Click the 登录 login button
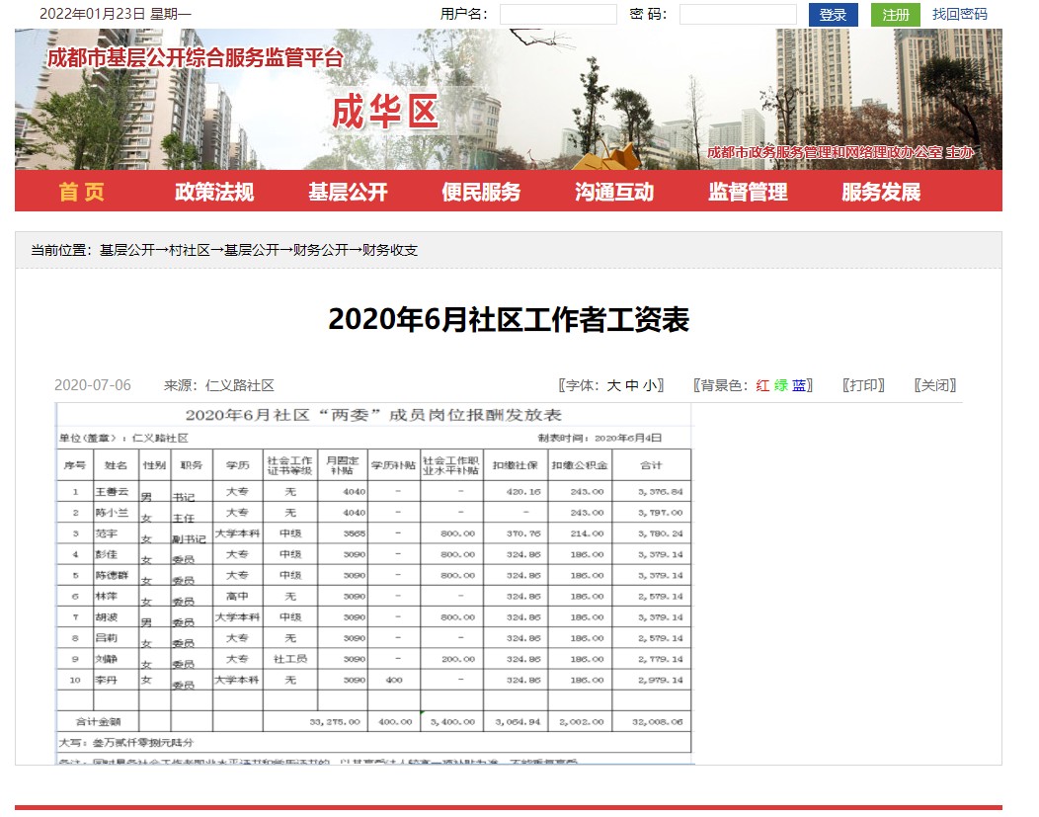This screenshot has width=1039, height=817. tap(833, 15)
